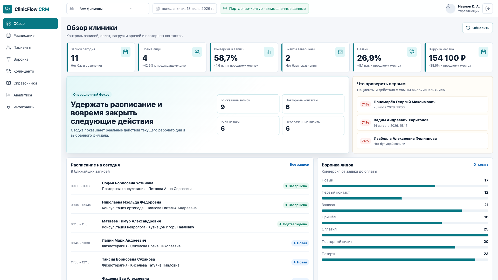This screenshot has width=498, height=280.
Task: Click the Записан funnel progress bar
Action: coord(405,211)
